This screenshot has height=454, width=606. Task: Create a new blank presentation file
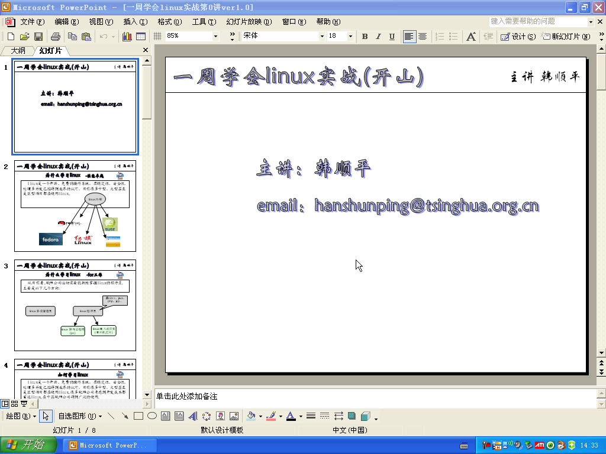pos(11,36)
